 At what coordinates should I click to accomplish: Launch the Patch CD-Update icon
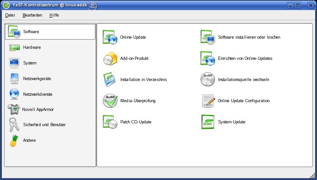(x=110, y=122)
